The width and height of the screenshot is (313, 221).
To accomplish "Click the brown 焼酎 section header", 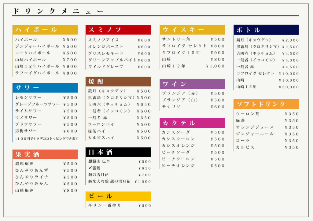I will tap(118, 82).
